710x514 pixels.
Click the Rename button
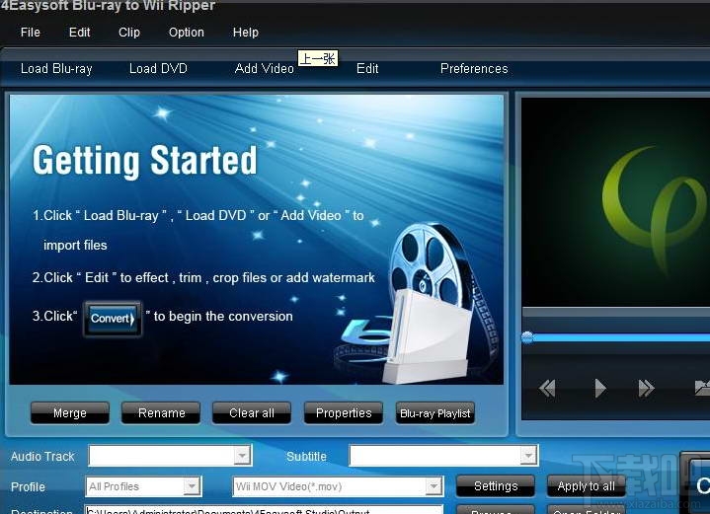[161, 412]
